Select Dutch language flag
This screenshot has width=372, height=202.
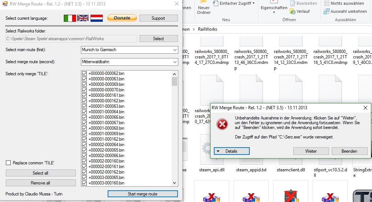(x=97, y=18)
